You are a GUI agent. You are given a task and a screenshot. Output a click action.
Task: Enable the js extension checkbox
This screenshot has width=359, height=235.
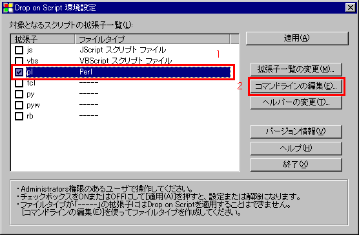19,50
